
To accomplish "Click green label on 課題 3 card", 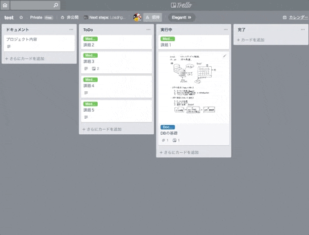I will [90, 55].
